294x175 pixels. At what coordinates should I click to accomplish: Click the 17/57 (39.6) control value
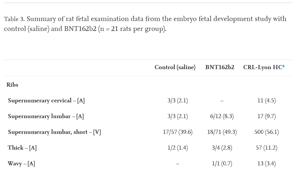coord(177,132)
